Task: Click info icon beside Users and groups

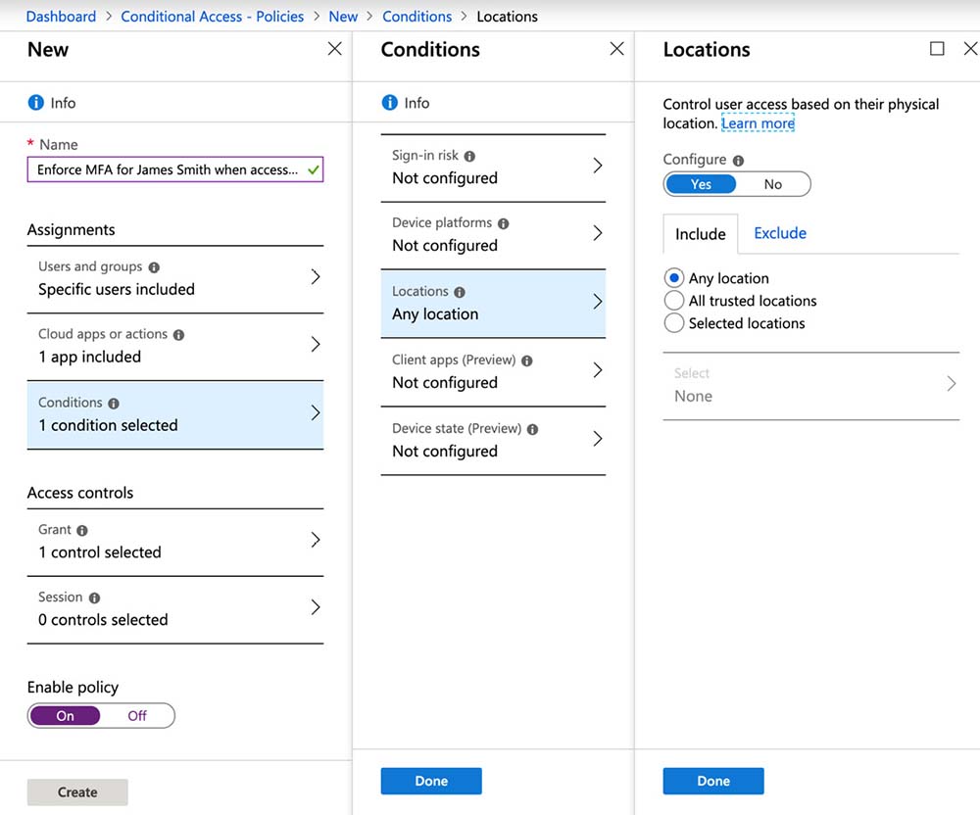Action: (154, 267)
